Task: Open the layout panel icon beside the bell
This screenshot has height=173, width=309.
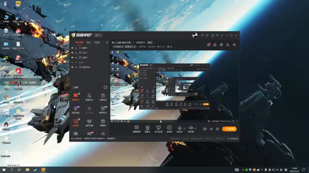Action: [x=221, y=45]
